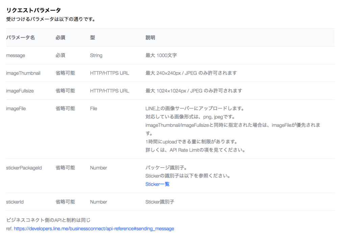Select the imageFullsize parameter row

pyautogui.click(x=20, y=90)
